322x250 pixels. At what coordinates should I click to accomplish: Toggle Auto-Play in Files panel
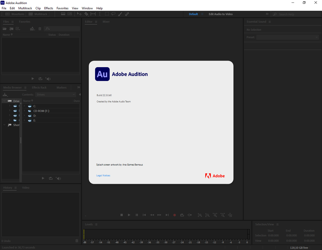click(48, 79)
